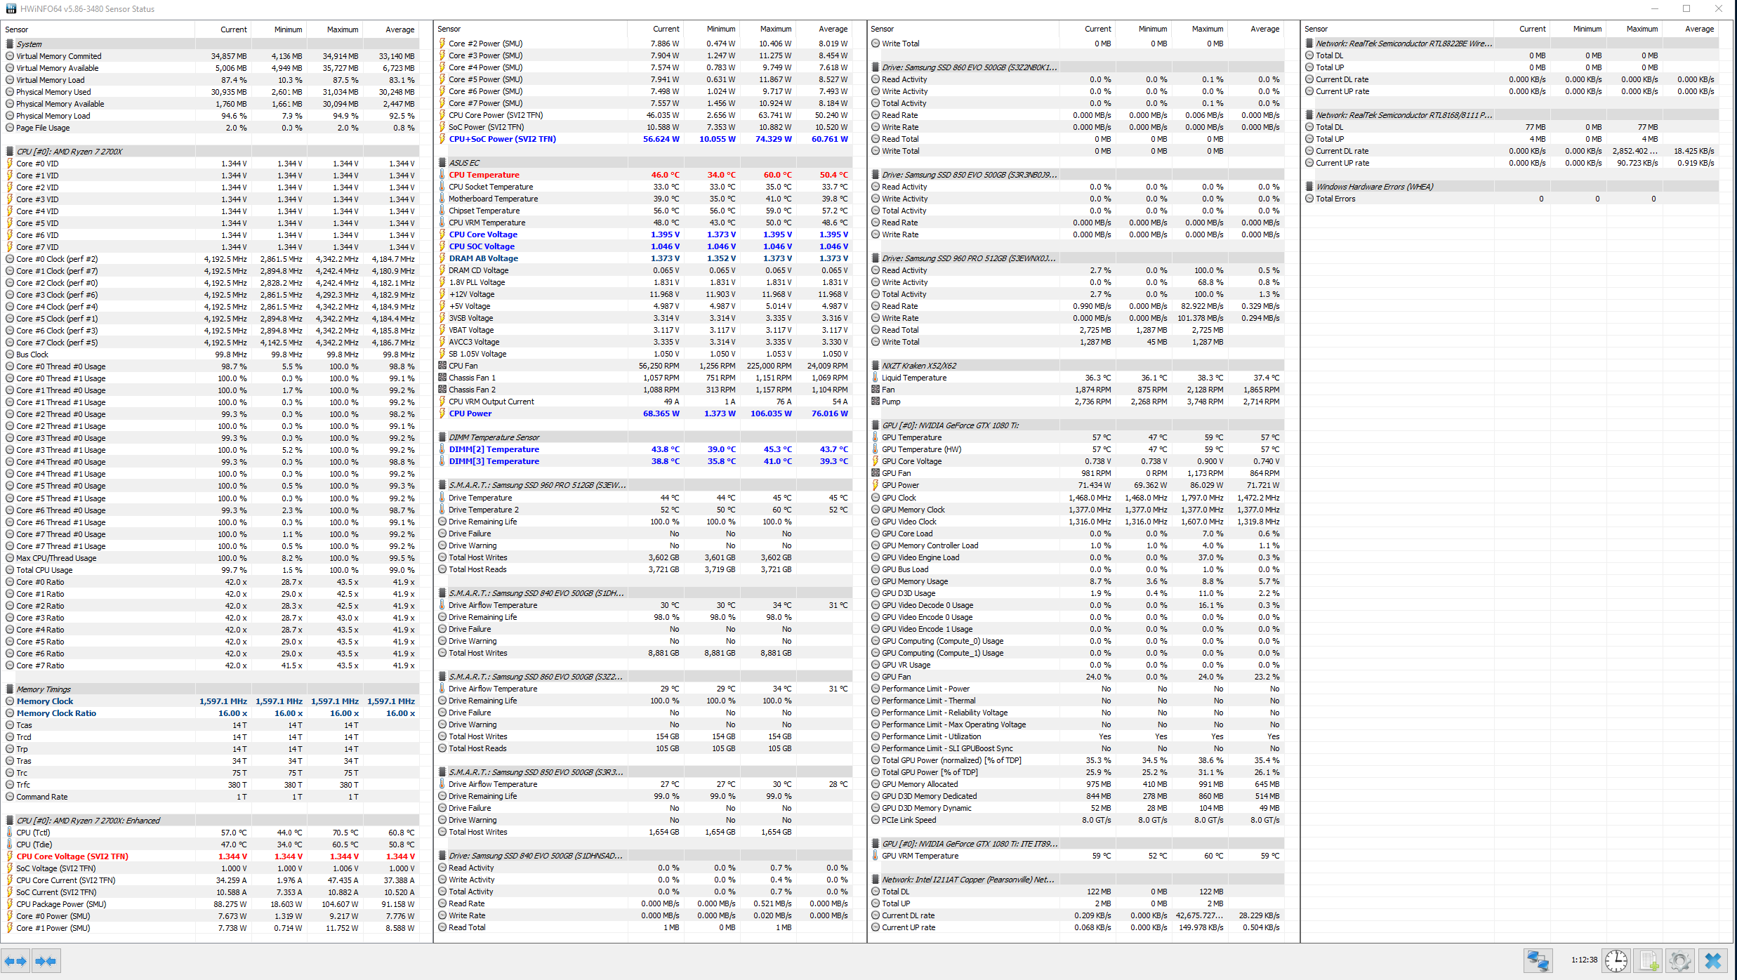Click the shrink columns arrows button
The width and height of the screenshot is (1737, 980).
coord(46,961)
